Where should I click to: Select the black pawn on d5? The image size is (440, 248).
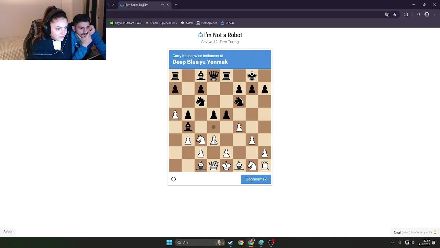click(x=213, y=114)
